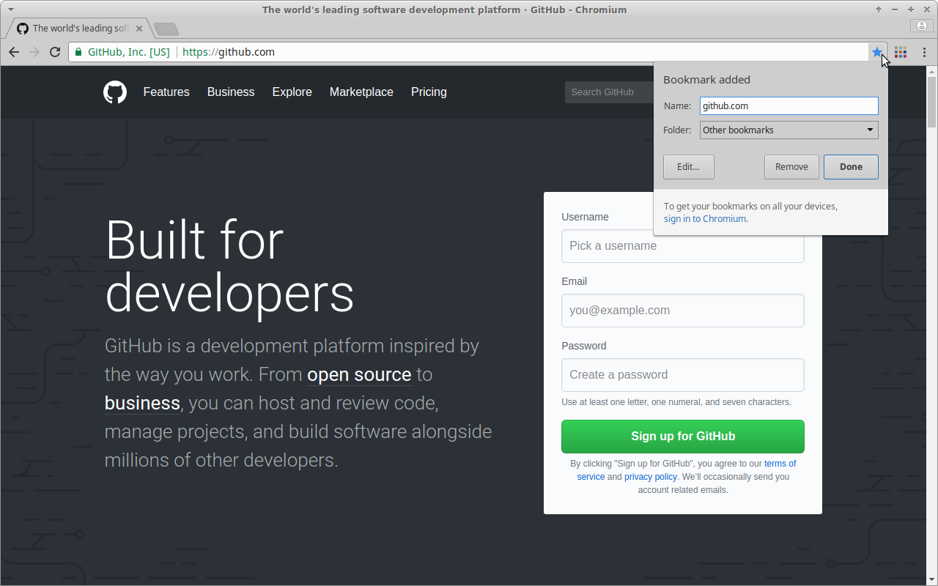Go to the Marketplace nav link
Screen dimensions: 938x586
coord(361,92)
